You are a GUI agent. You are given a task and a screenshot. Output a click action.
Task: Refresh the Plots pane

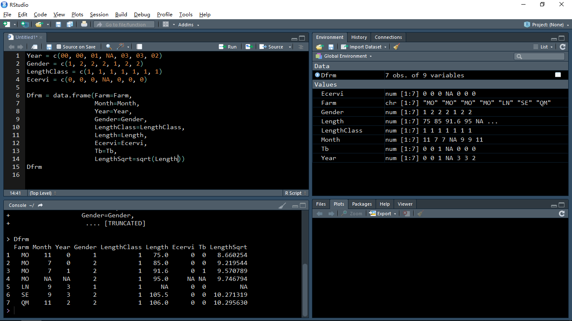coord(562,214)
